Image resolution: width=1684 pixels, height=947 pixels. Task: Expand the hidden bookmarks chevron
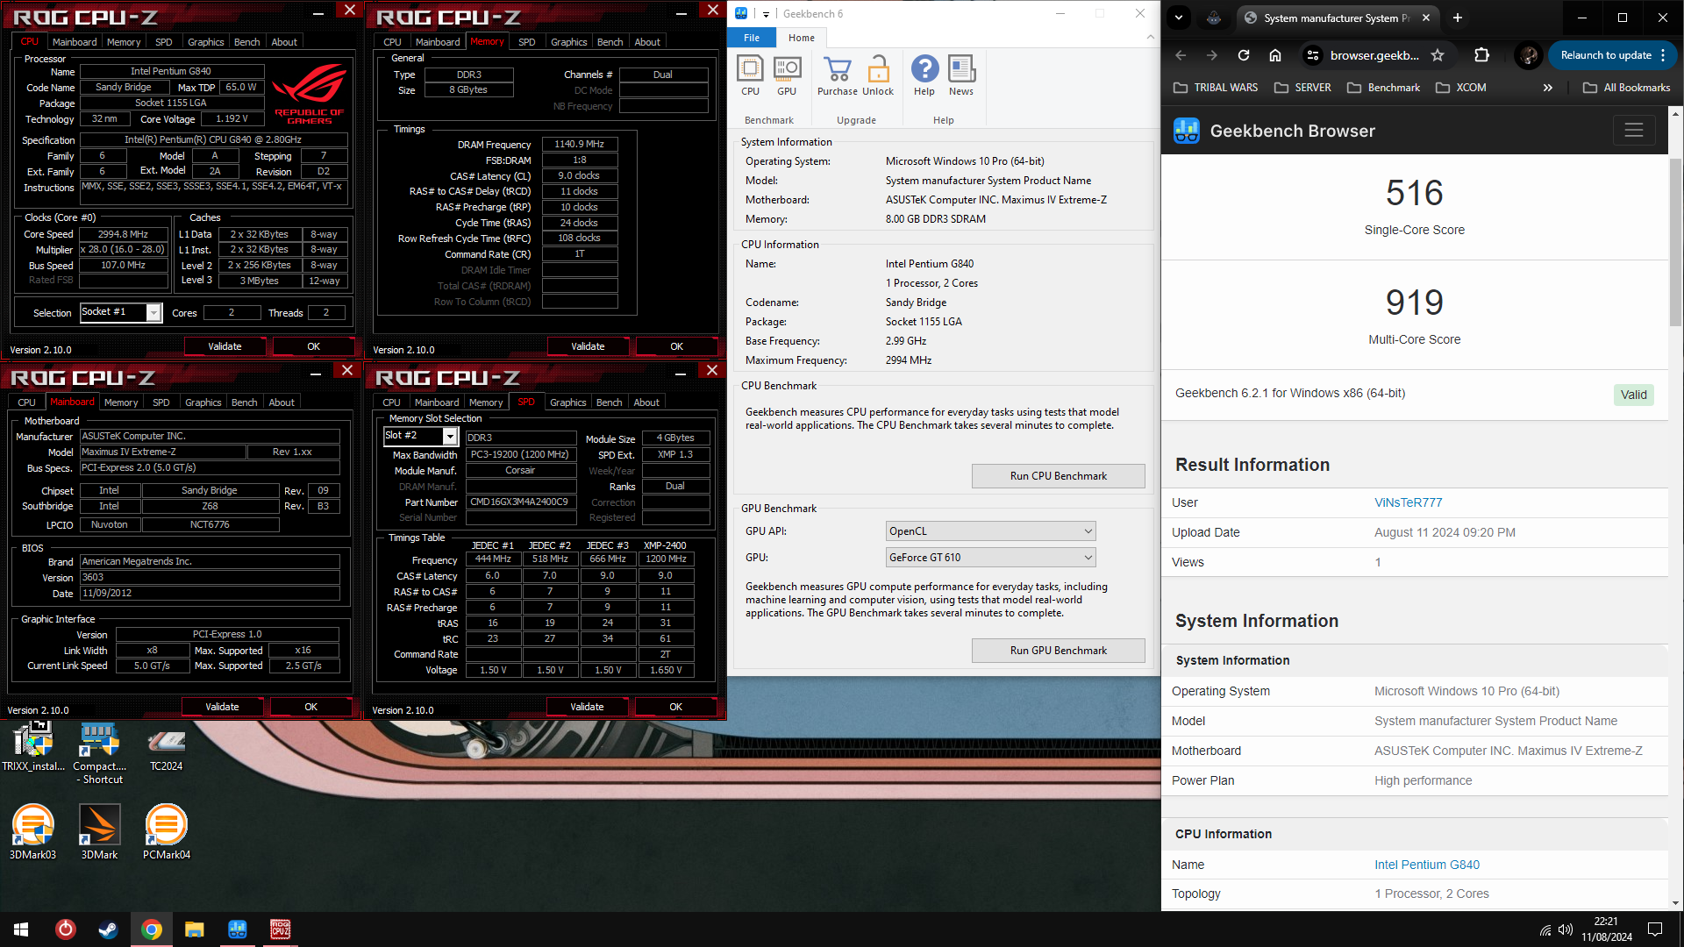pyautogui.click(x=1547, y=88)
